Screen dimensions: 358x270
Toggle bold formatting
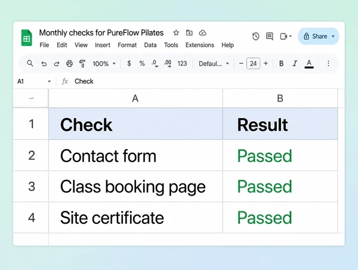click(x=281, y=63)
